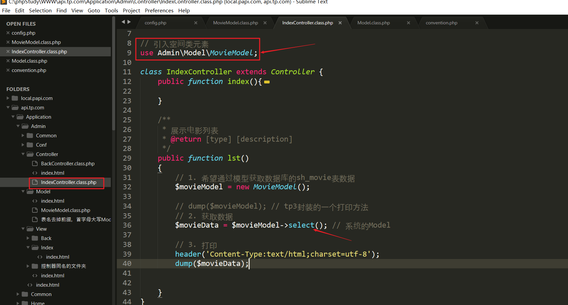
Task: Open the Selection menu
Action: click(x=40, y=10)
